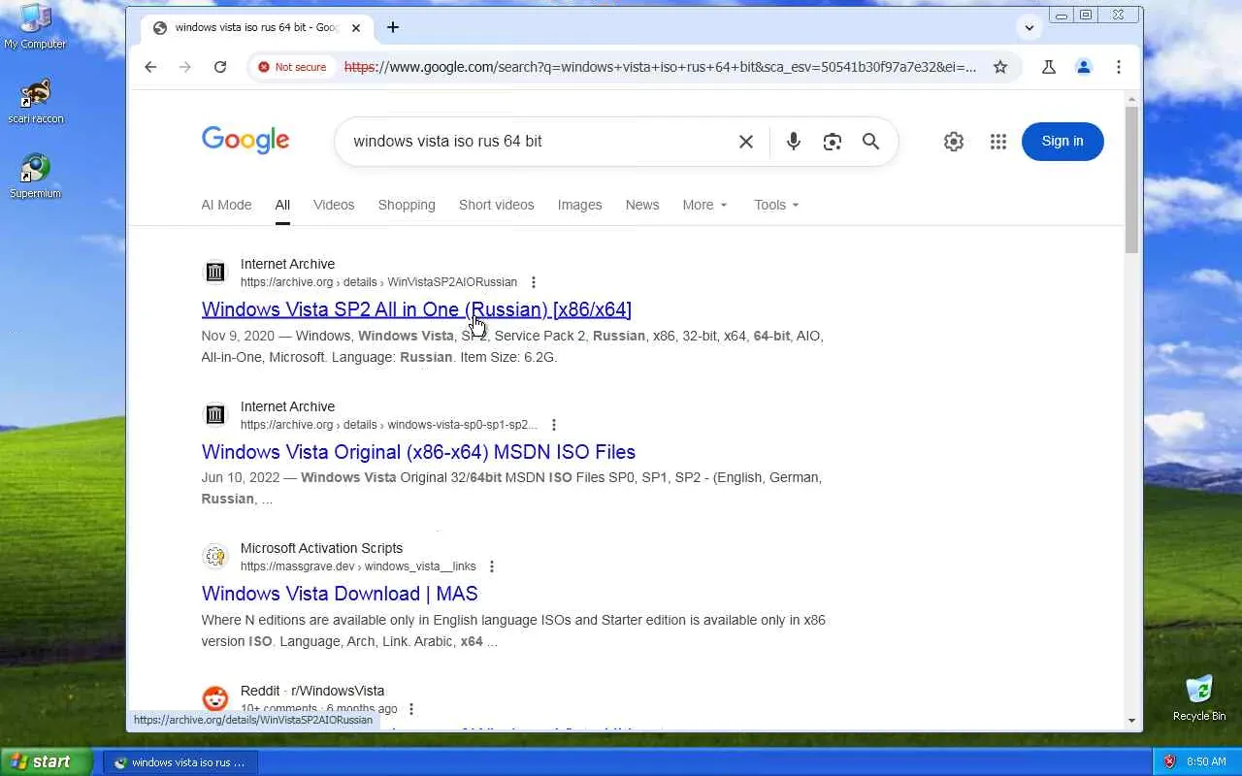Open the Supermium desktop shortcut
Image resolution: width=1242 pixels, height=776 pixels.
coord(35,177)
